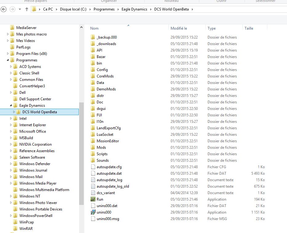Screen dimensions: 287x233
Task: Click the Back navigation arrow
Action: point(4,9)
